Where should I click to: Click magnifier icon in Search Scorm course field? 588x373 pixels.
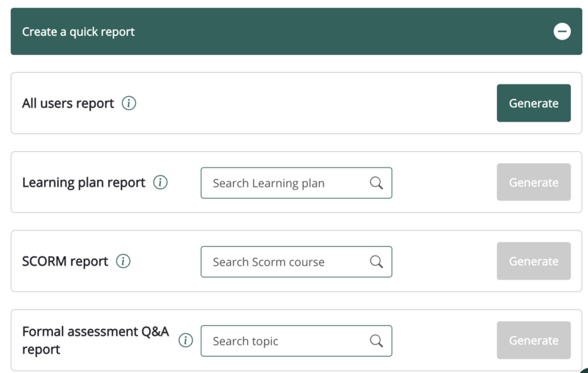coord(376,261)
